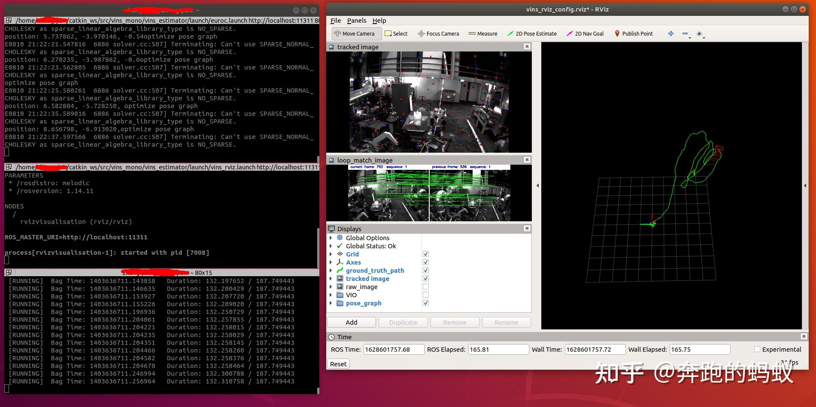Click the ROS Elapsed field
The height and width of the screenshot is (407, 816).
pyautogui.click(x=498, y=349)
